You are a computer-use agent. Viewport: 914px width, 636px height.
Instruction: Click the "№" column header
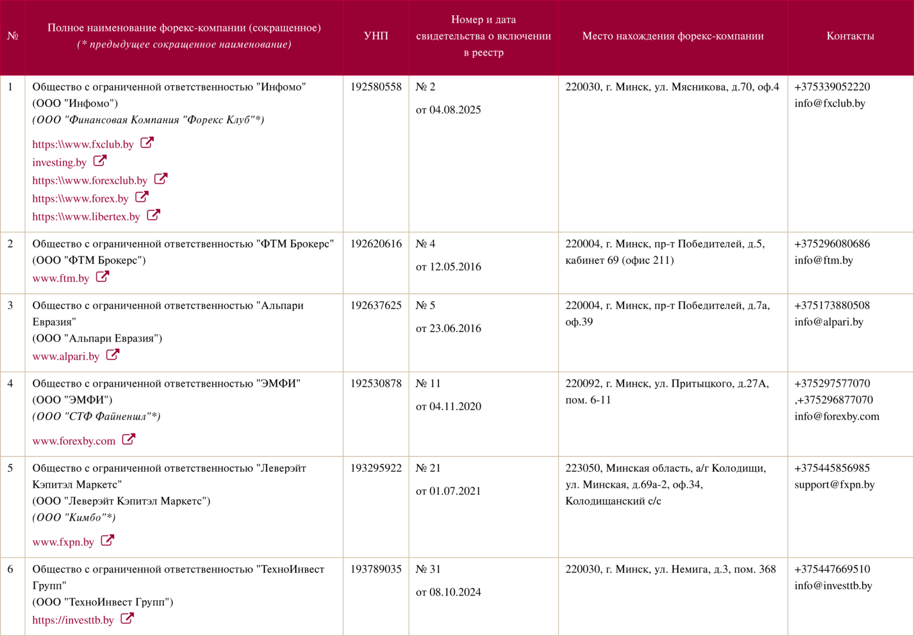(12, 36)
